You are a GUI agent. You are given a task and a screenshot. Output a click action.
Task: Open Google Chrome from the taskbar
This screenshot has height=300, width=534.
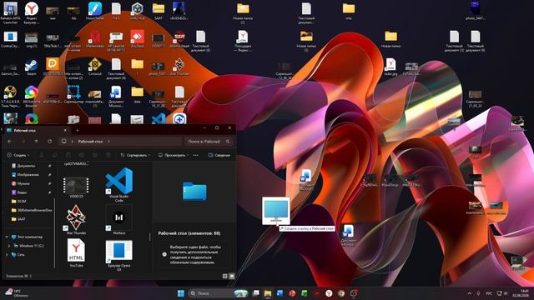tap(341, 293)
